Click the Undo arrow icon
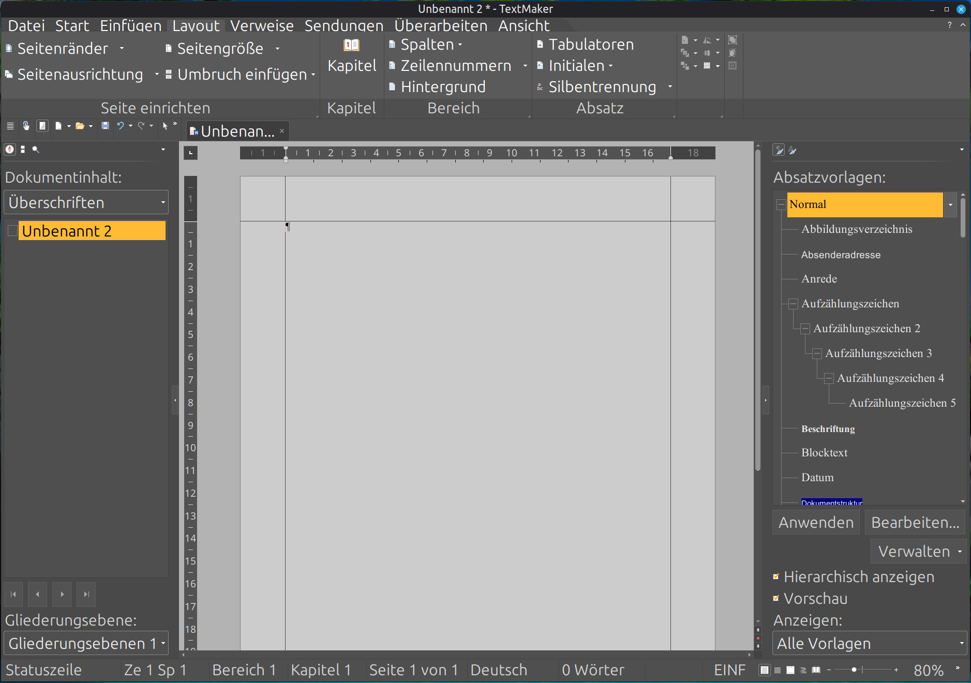The image size is (971, 683). pyautogui.click(x=121, y=126)
